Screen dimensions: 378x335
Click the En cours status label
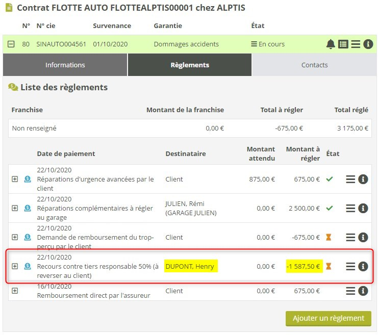click(268, 44)
